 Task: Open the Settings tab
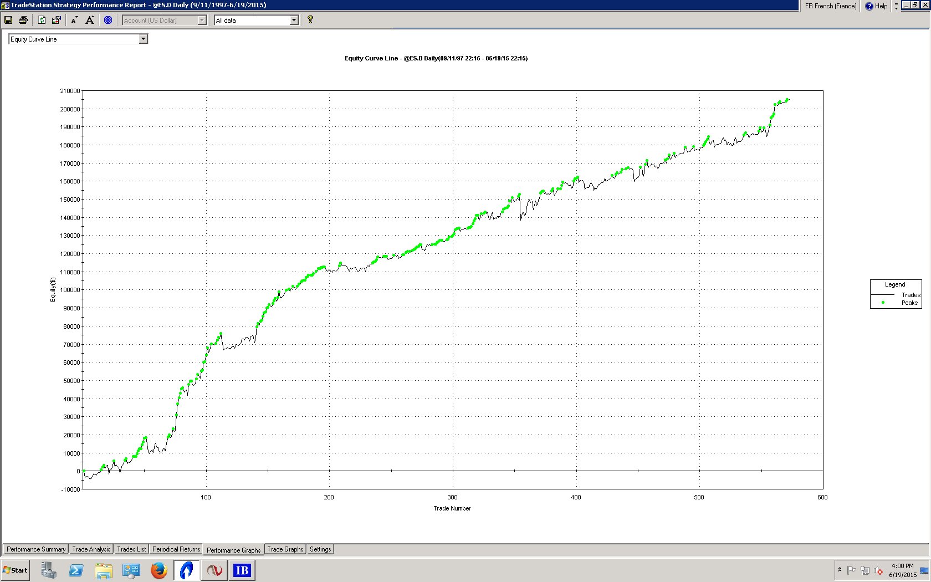coord(320,549)
